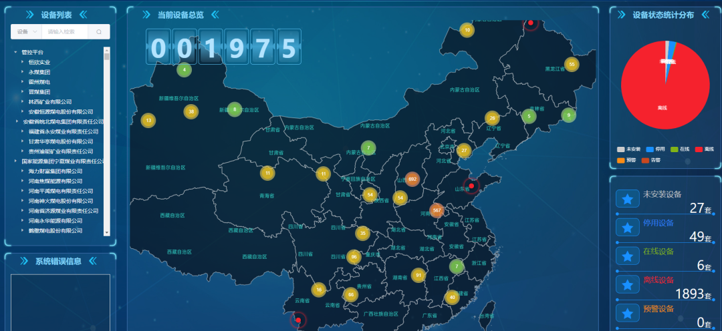Hide the 未安装 series via legend
Viewport: 722px width, 331px height.
[630, 149]
